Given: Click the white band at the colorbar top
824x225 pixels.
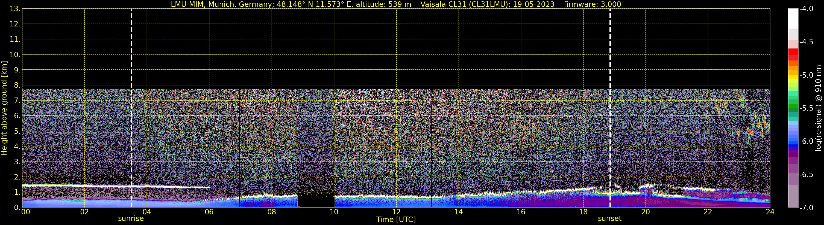Looking at the screenshot, I should coord(793,19).
